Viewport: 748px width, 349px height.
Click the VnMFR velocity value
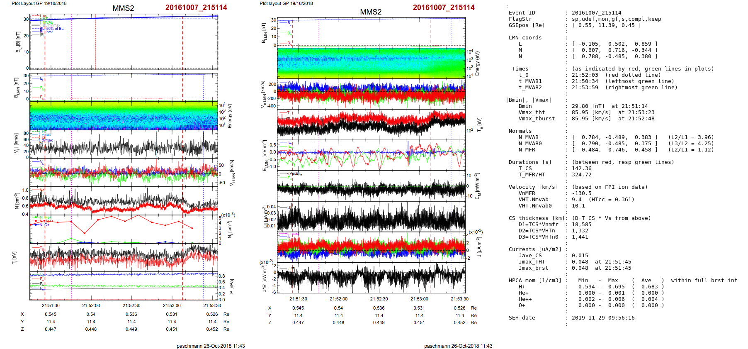(x=580, y=193)
